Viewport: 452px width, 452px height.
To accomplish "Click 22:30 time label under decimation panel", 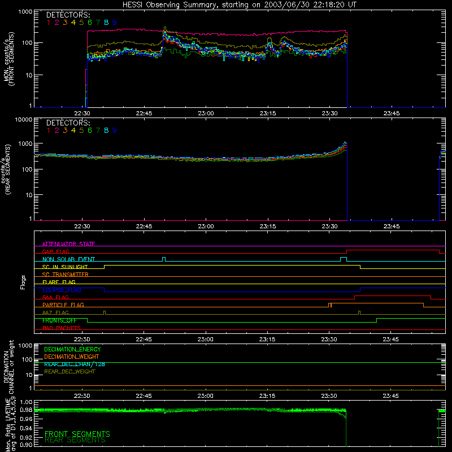I will pos(82,396).
